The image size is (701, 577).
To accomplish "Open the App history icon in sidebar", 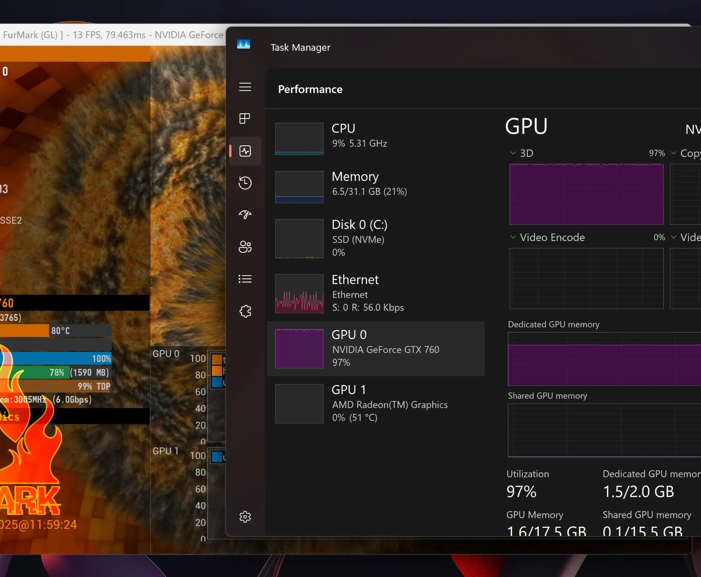I will pyautogui.click(x=245, y=183).
